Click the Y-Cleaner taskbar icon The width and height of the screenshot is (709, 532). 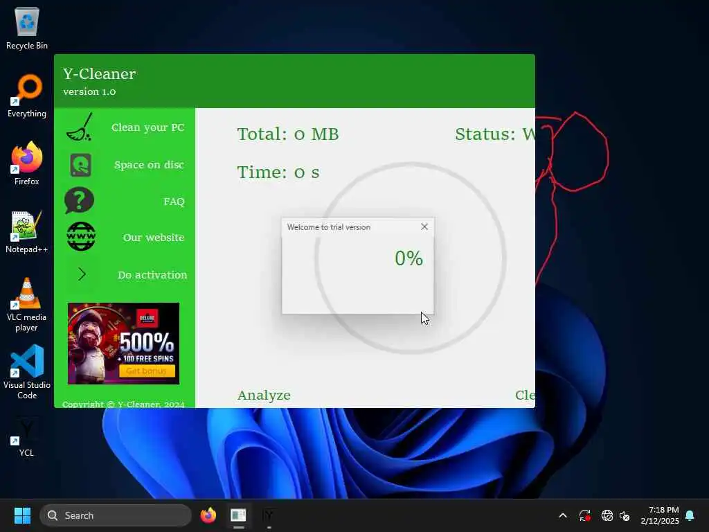[269, 515]
